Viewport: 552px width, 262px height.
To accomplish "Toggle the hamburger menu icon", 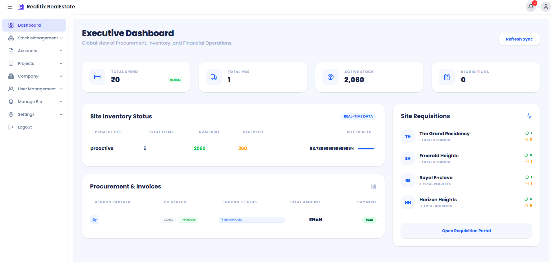I will pos(10,7).
